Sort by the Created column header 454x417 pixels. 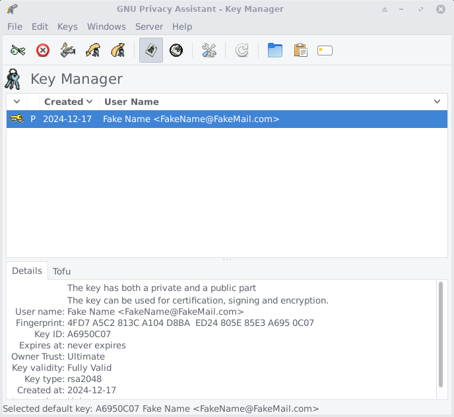point(69,102)
